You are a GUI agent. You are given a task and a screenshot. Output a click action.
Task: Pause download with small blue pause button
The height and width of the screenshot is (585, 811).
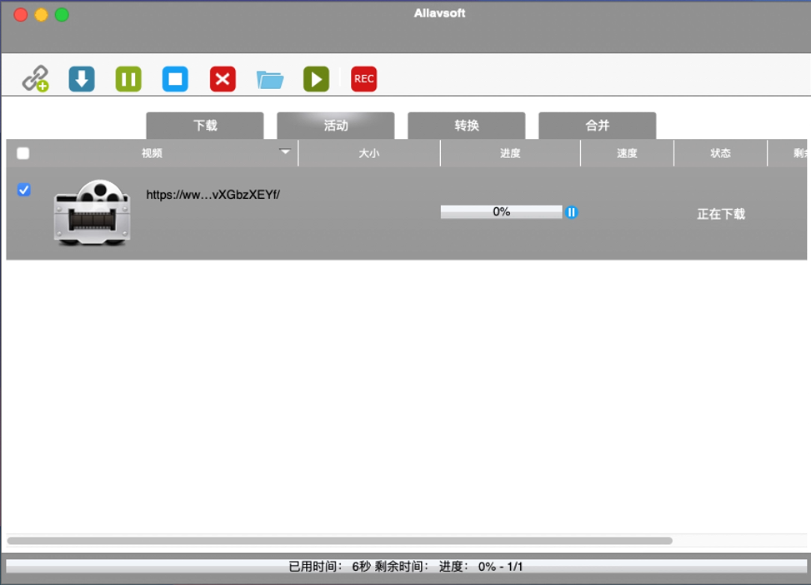[571, 212]
